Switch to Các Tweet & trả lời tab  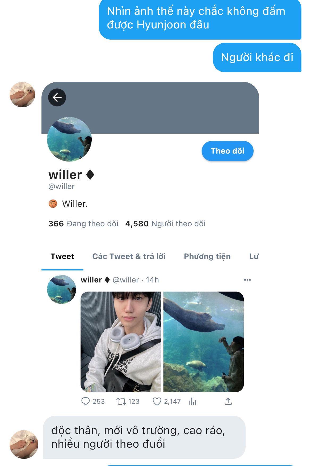pyautogui.click(x=129, y=256)
